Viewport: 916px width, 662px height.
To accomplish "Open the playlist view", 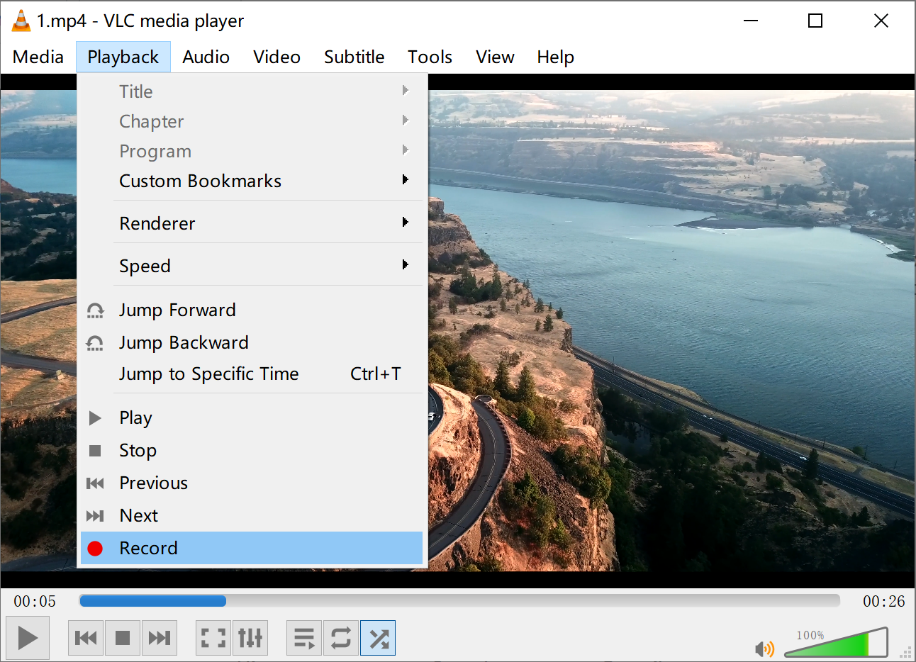I will (304, 638).
